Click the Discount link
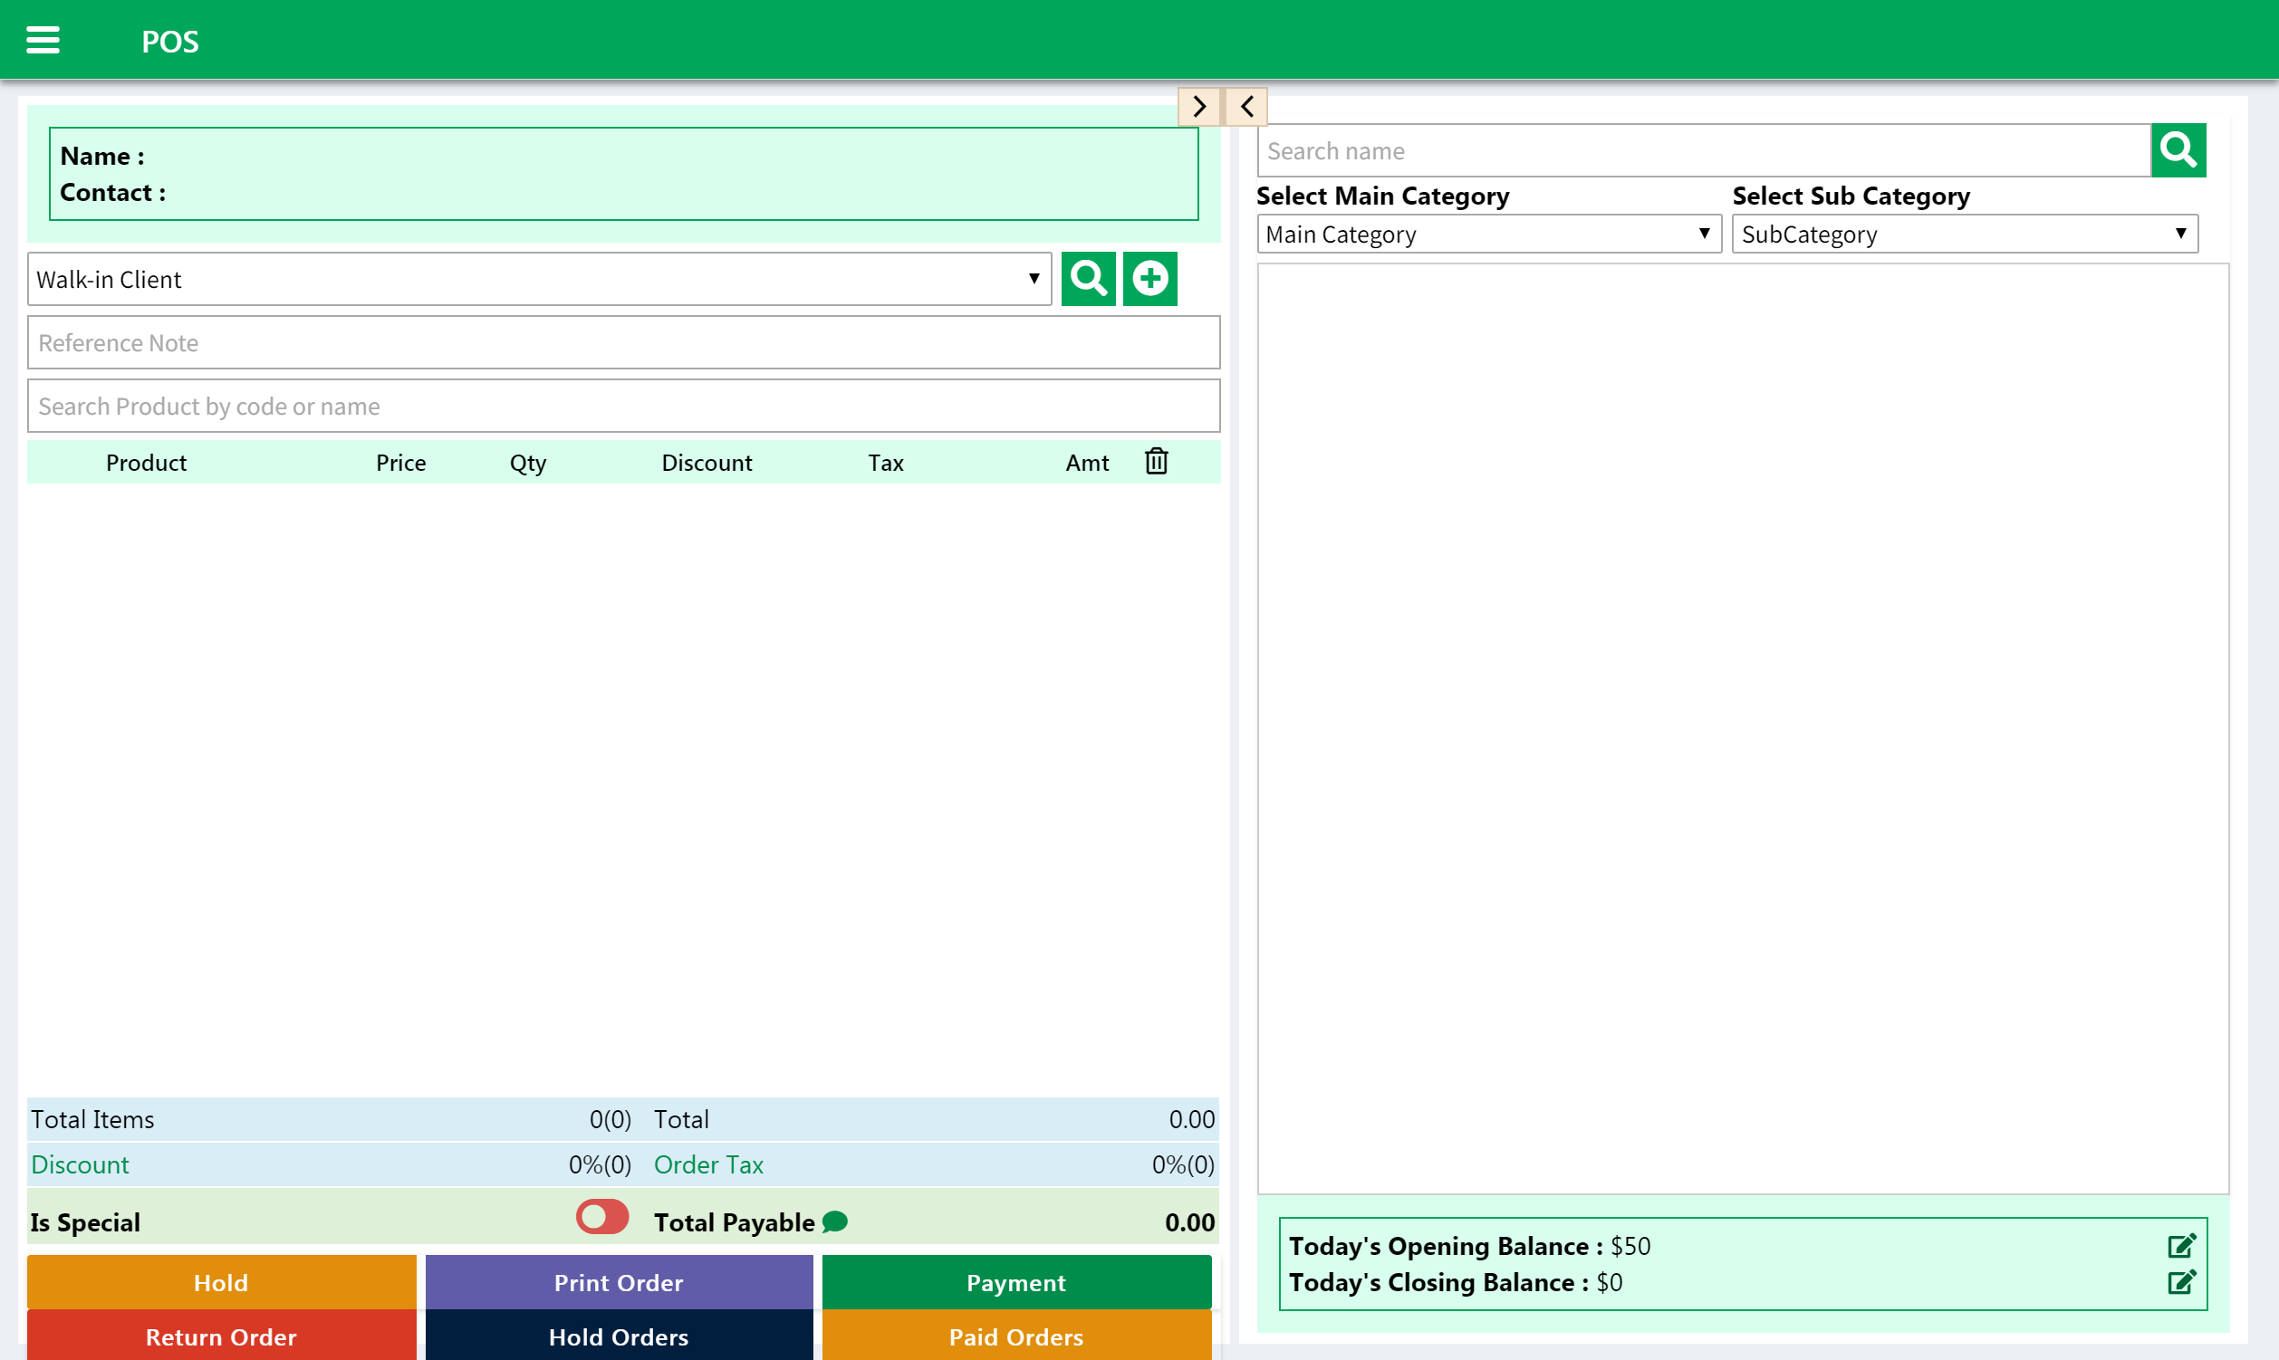This screenshot has height=1360, width=2279. pyautogui.click(x=80, y=1164)
